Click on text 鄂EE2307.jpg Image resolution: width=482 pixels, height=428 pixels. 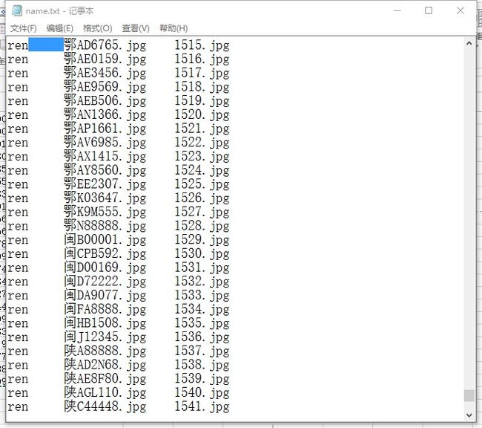105,184
